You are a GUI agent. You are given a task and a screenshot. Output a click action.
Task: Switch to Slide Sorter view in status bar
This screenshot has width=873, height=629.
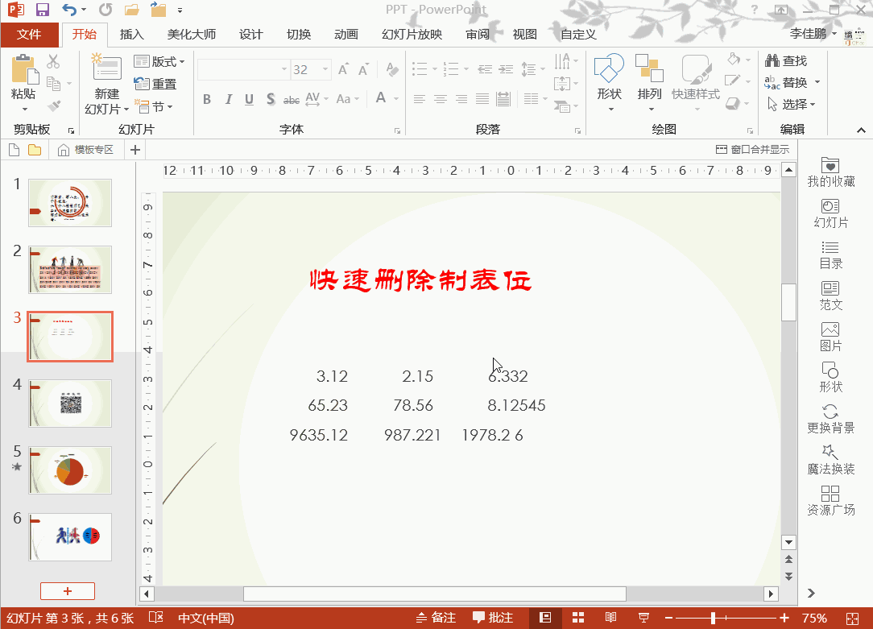pyautogui.click(x=578, y=617)
